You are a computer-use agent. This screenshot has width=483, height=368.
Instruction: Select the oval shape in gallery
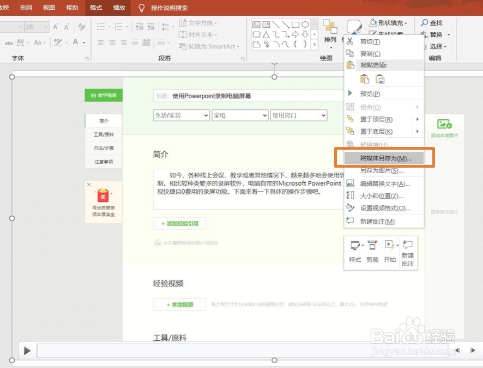305,24
